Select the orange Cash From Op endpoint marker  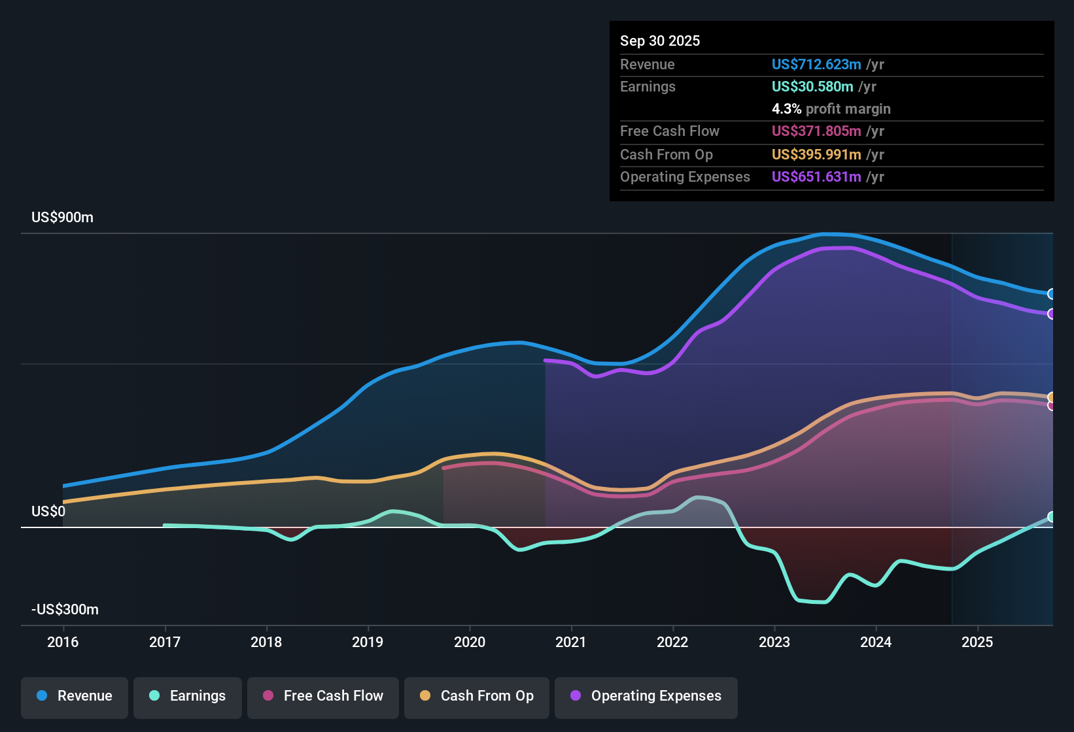1052,397
